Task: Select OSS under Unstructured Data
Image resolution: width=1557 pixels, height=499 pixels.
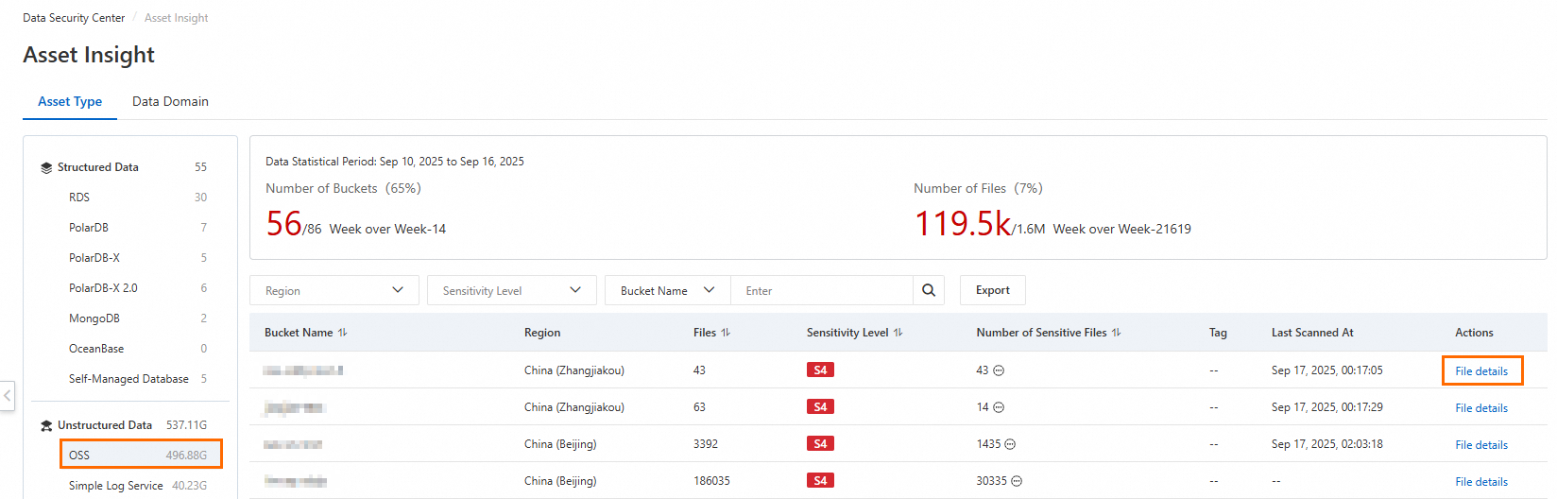Action: (141, 455)
